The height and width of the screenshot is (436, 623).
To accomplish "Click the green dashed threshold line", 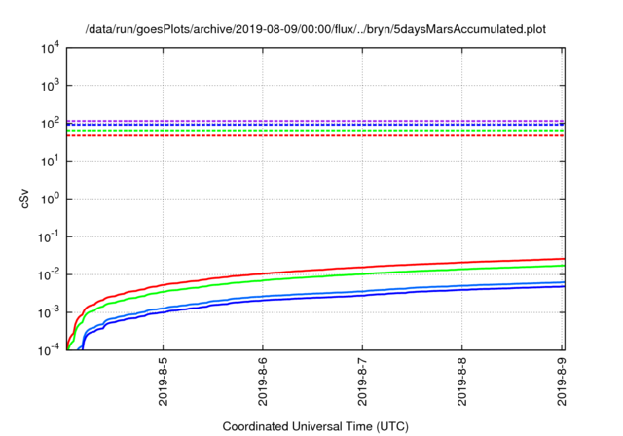I will pyautogui.click(x=315, y=131).
